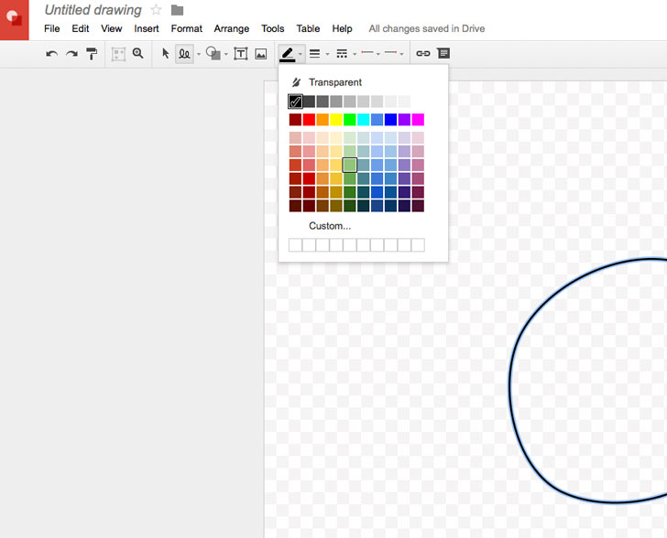Pick the bright yellow swatch
The width and height of the screenshot is (667, 538).
336,120
